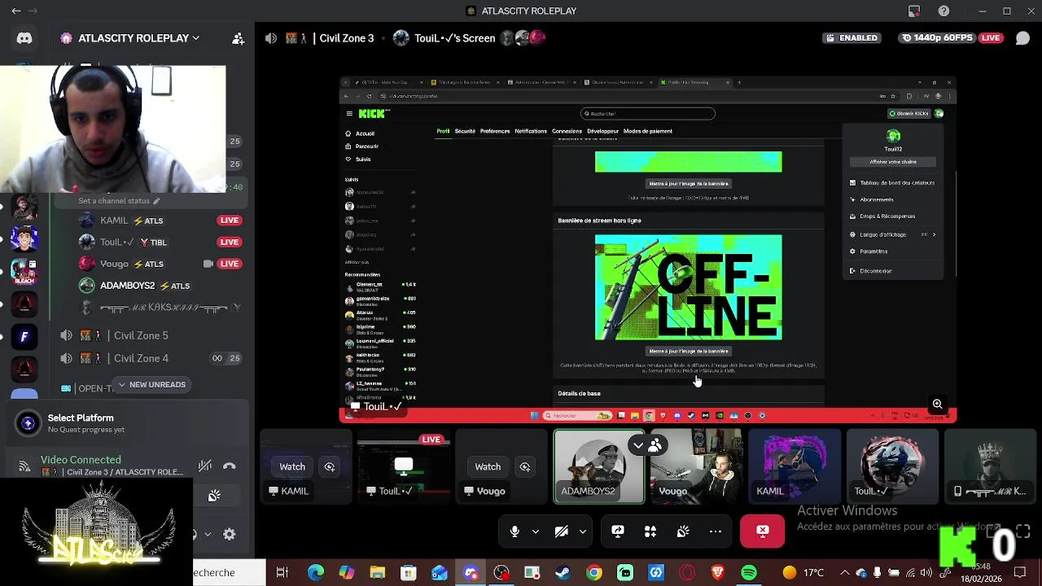
Task: Mute the microphone in call controls
Action: [514, 531]
